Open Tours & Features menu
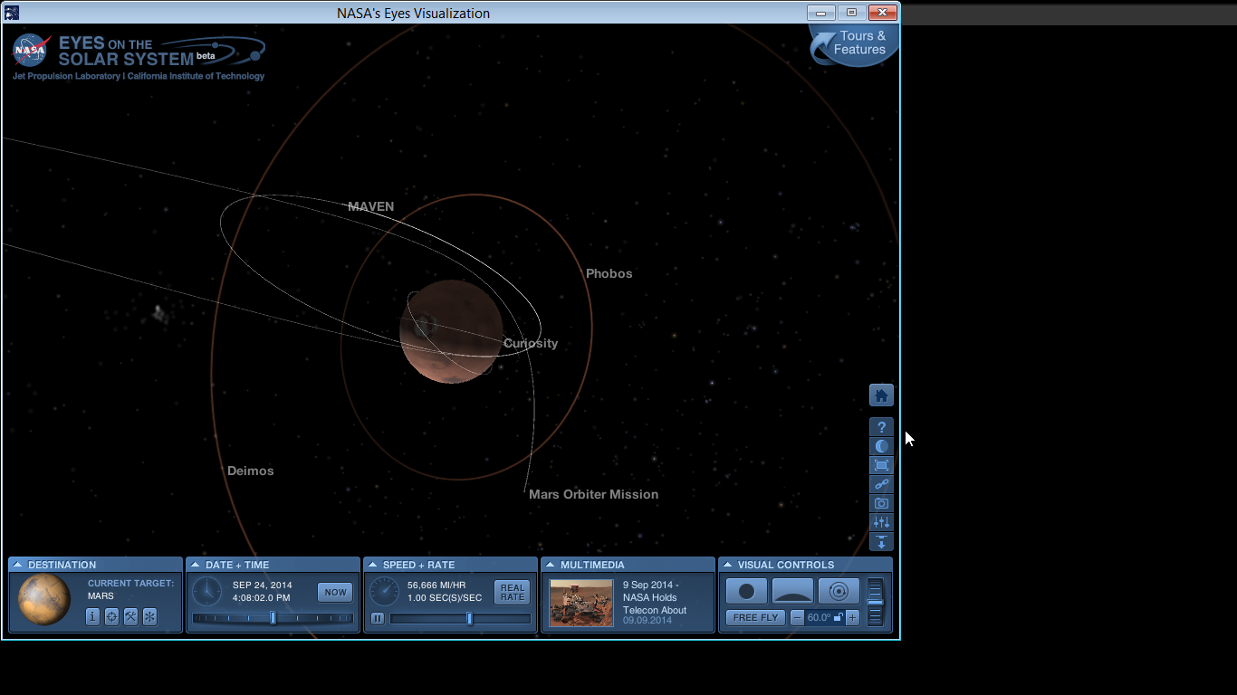This screenshot has width=1237, height=695. point(854,44)
